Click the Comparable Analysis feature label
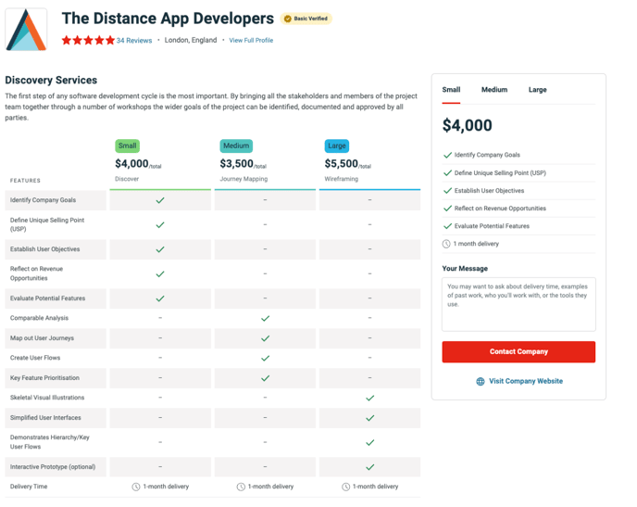 click(39, 318)
